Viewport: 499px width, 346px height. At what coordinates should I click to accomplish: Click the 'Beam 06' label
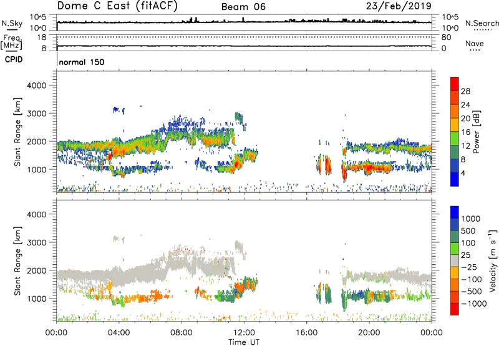pyautogui.click(x=243, y=7)
